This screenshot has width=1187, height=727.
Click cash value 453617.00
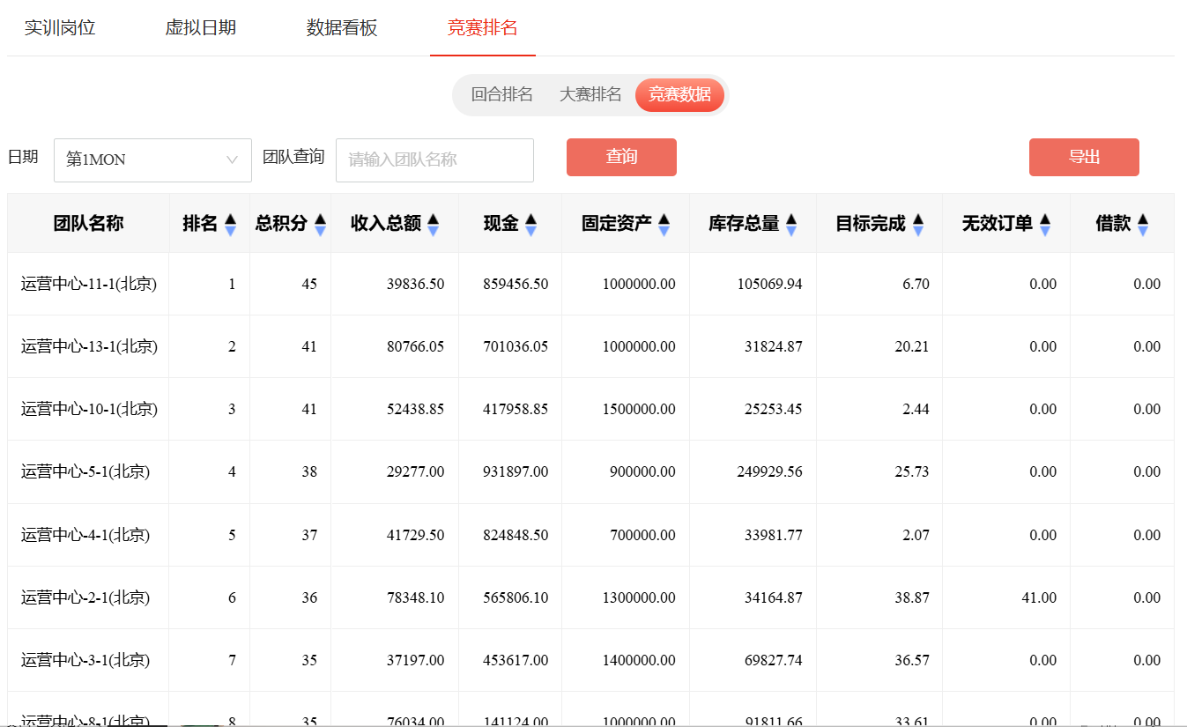pos(516,660)
